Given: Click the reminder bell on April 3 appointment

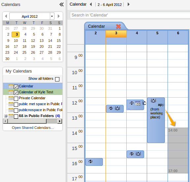Looking at the screenshot, I should pos(117,108).
